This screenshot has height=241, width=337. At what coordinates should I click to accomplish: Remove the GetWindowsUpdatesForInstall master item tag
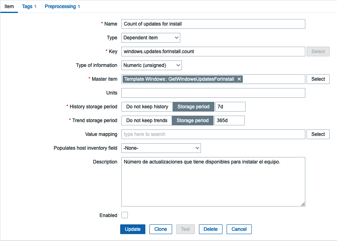(x=239, y=79)
